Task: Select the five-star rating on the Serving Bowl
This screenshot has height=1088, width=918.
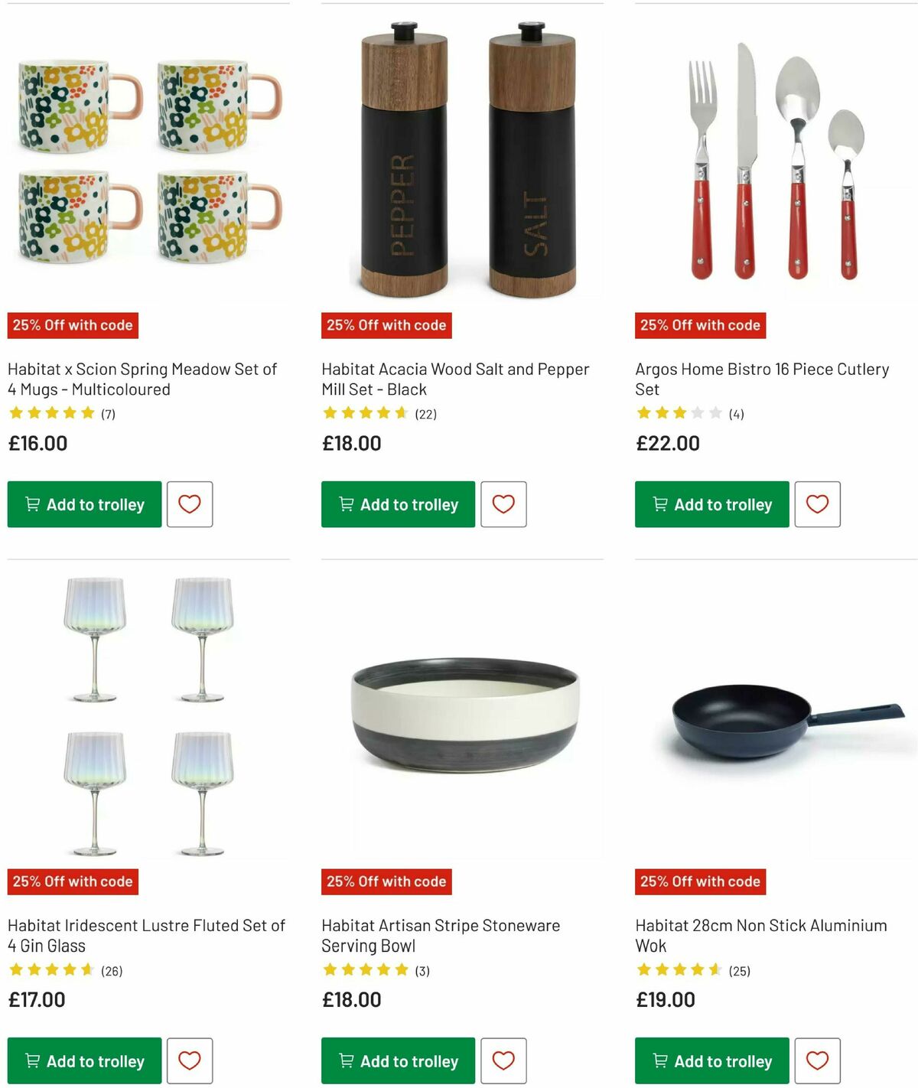Action: [x=366, y=969]
